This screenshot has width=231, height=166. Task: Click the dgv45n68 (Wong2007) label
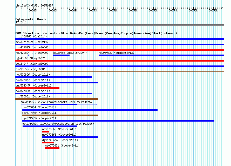pyautogui.click(x=30, y=58)
